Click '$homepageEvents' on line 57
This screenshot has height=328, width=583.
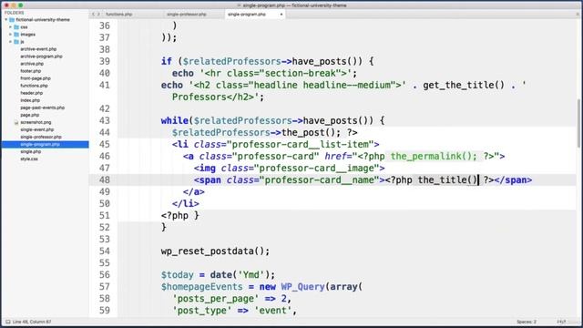(x=202, y=287)
